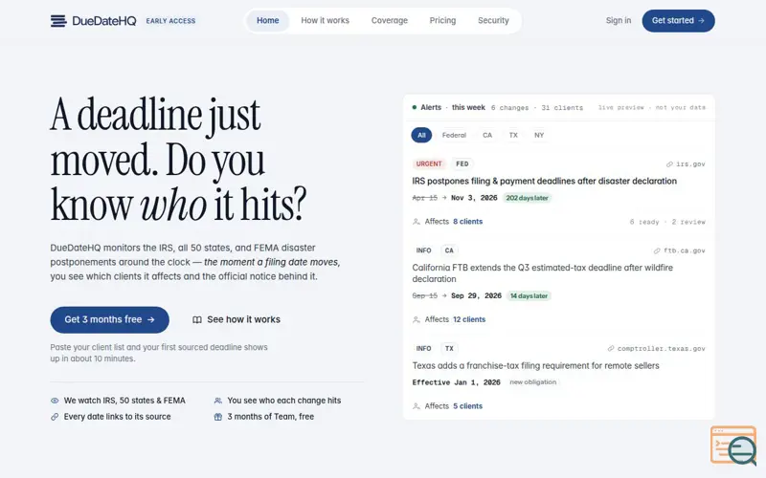766x478 pixels.
Task: Go to How it works page
Action: coord(325,20)
